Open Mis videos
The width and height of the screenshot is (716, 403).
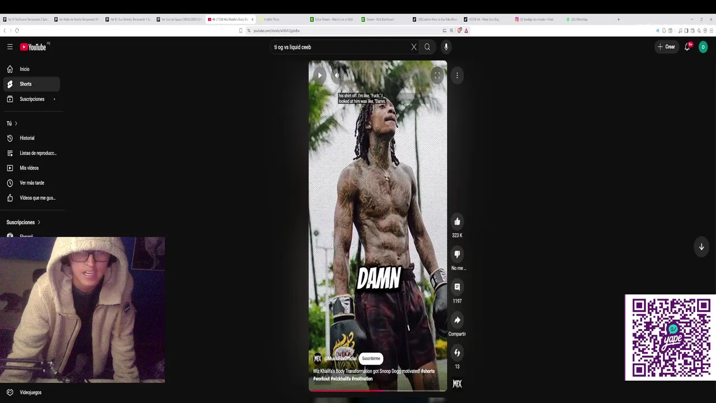tap(32, 168)
